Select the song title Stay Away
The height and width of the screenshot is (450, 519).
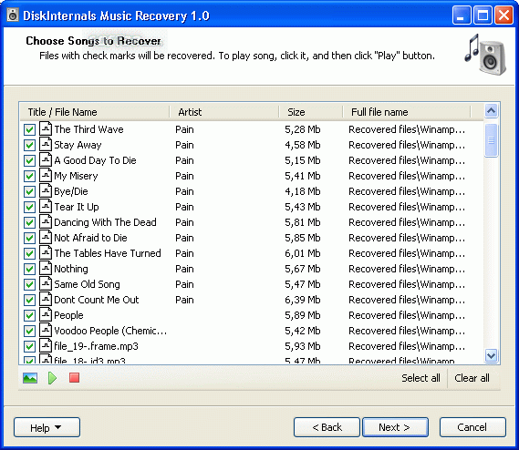78,145
